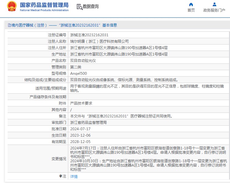Click the 适用范围/预期用途 description value
230x183 pixels.
147,88
